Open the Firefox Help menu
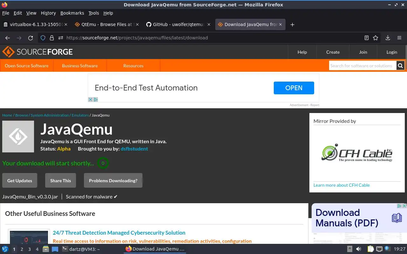Image resolution: width=407 pixels, height=254 pixels. pos(108,13)
